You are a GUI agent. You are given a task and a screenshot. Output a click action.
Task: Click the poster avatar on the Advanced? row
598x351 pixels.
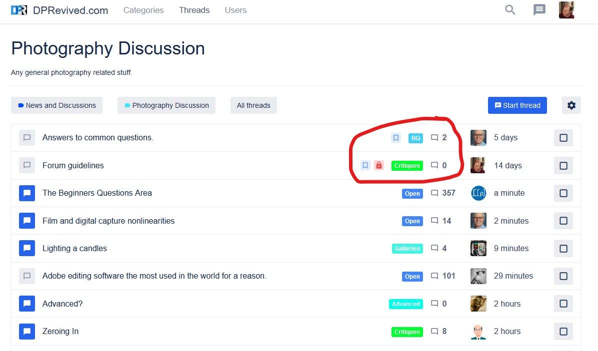pos(478,304)
